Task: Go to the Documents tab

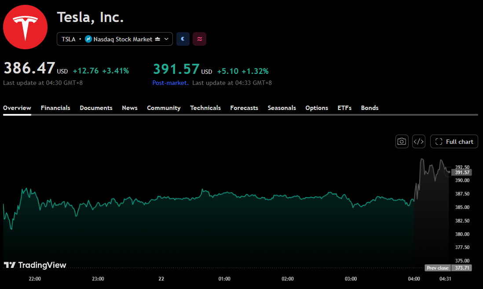Action: pos(96,108)
